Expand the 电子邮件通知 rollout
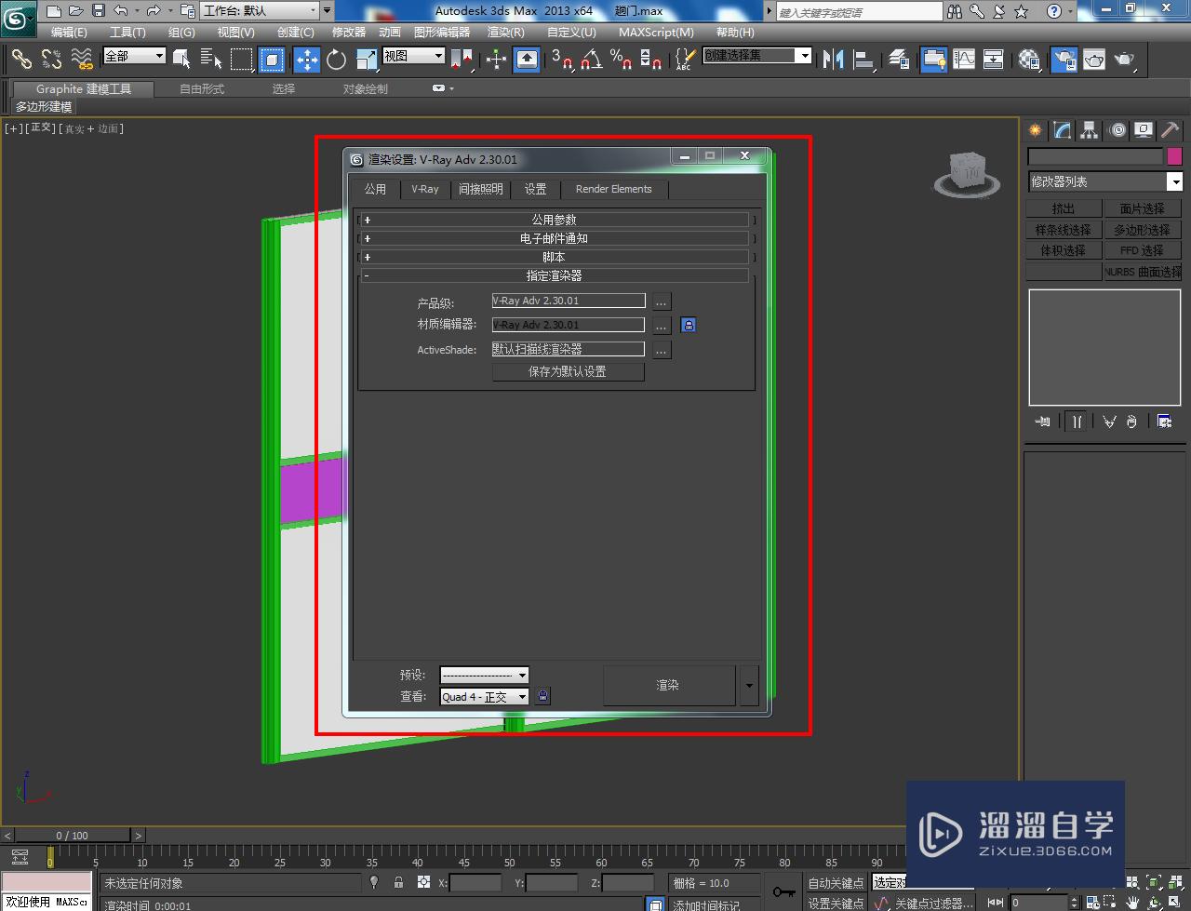Image resolution: width=1191 pixels, height=911 pixels. [x=554, y=238]
